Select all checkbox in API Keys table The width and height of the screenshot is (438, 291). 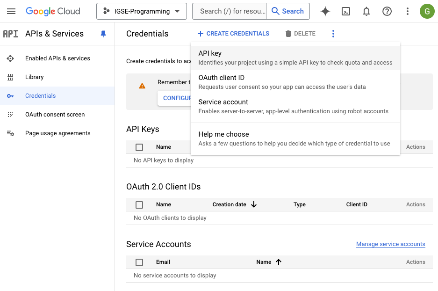pos(139,147)
